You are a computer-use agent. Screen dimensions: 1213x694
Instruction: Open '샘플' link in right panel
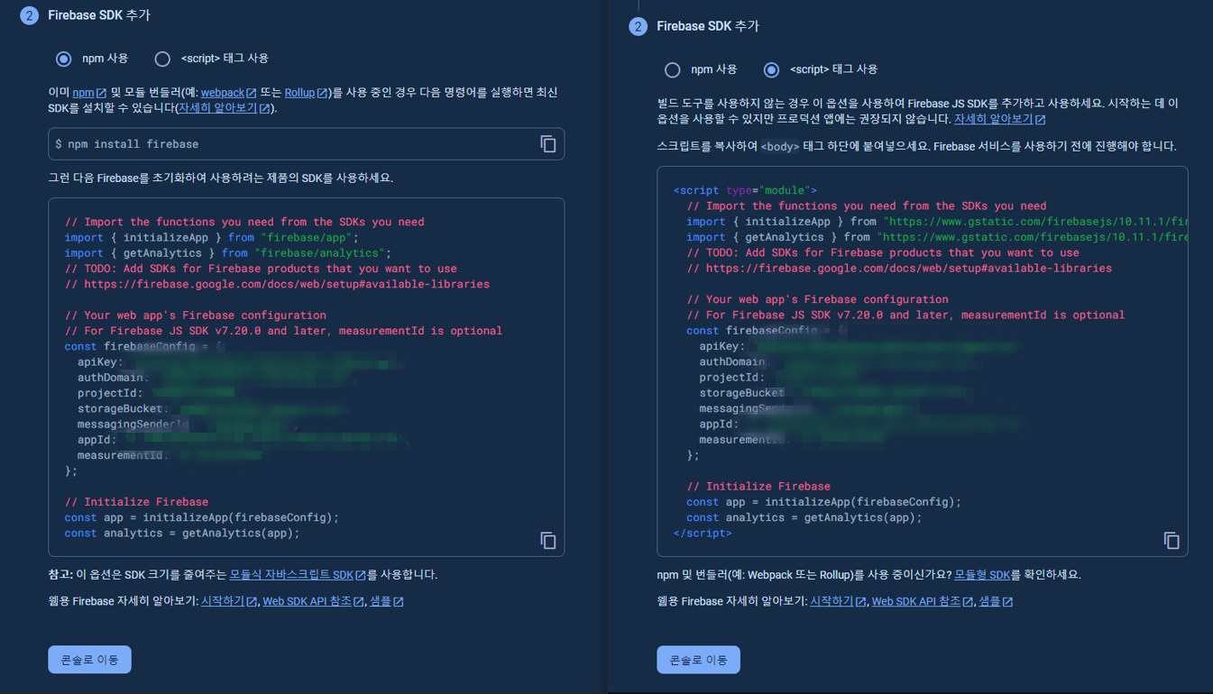click(x=996, y=601)
